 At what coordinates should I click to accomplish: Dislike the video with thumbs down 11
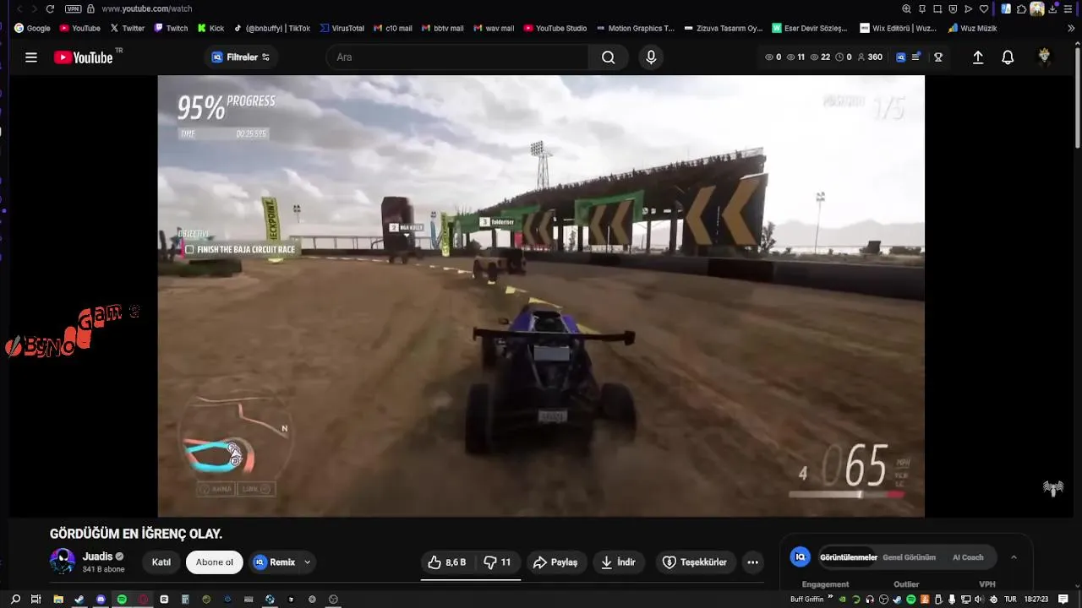click(498, 562)
